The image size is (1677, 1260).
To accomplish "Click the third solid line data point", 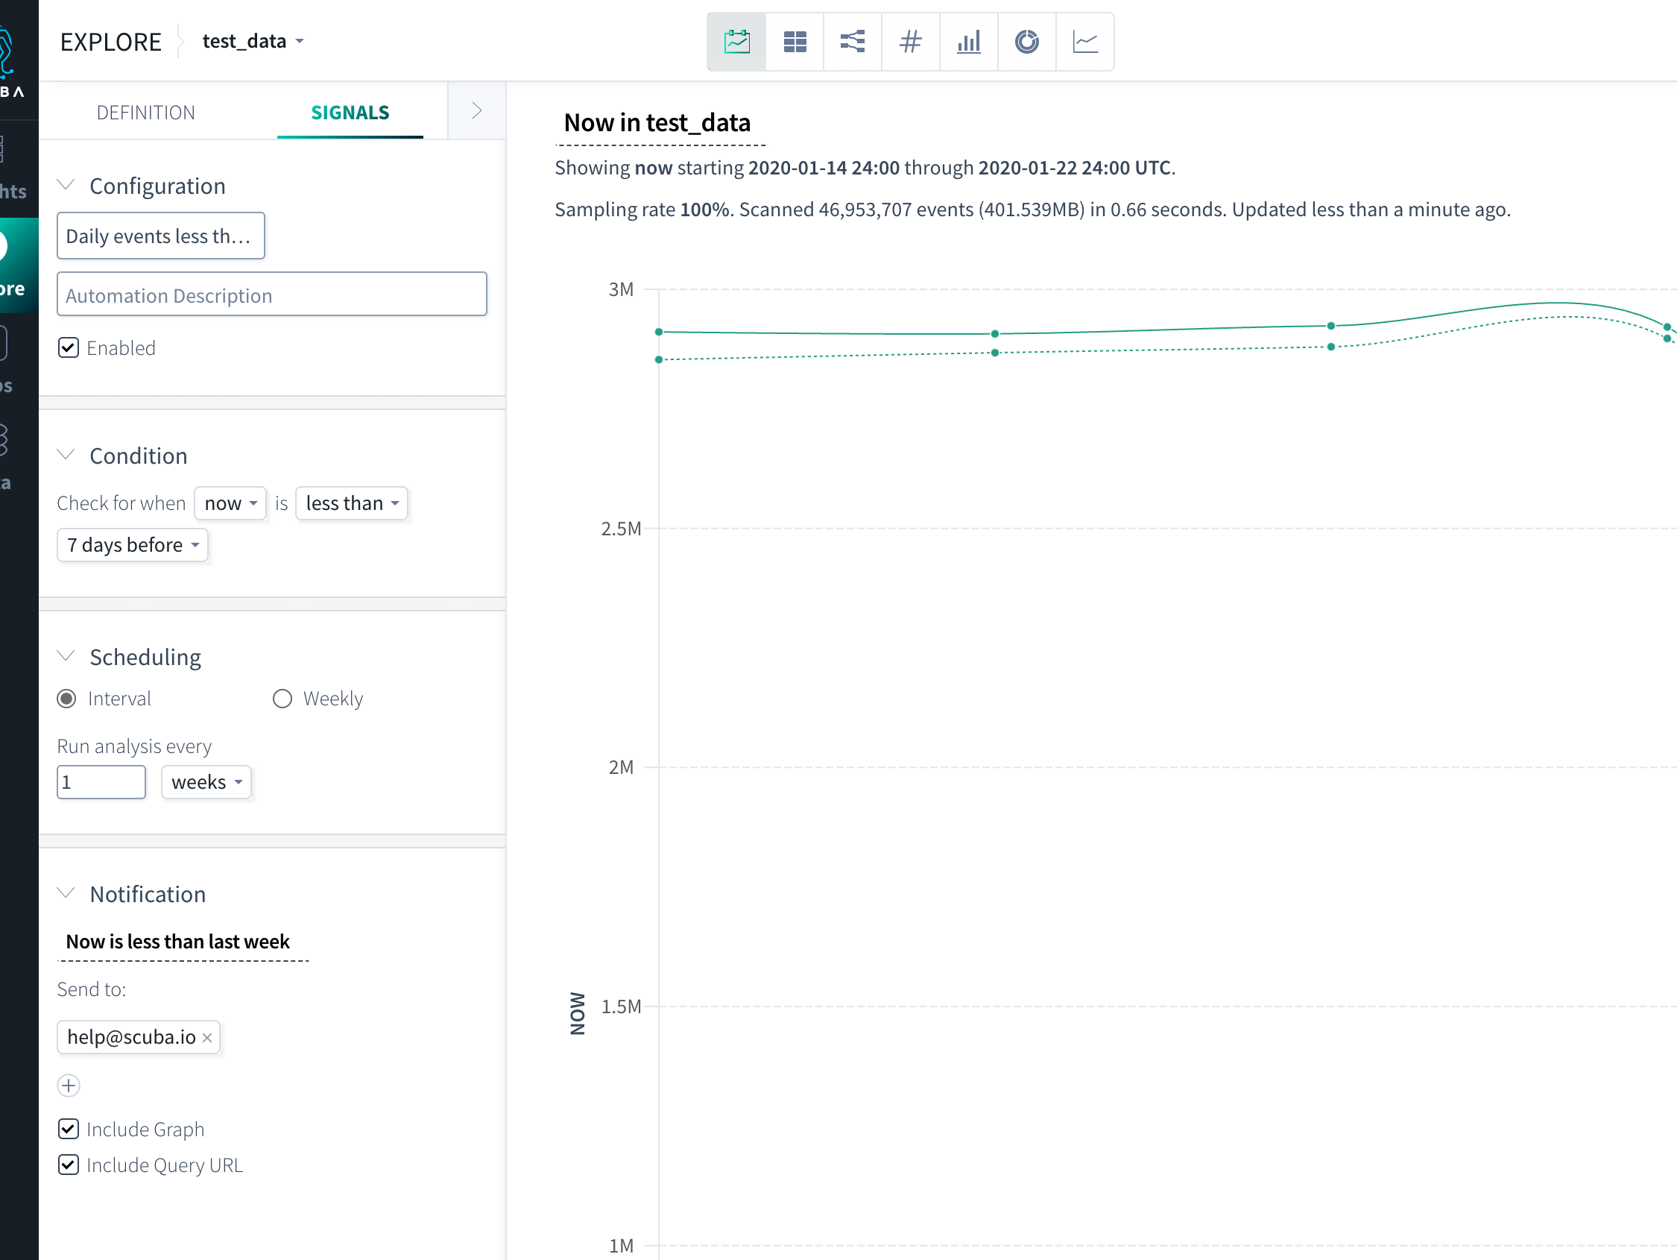I will 1331,325.
